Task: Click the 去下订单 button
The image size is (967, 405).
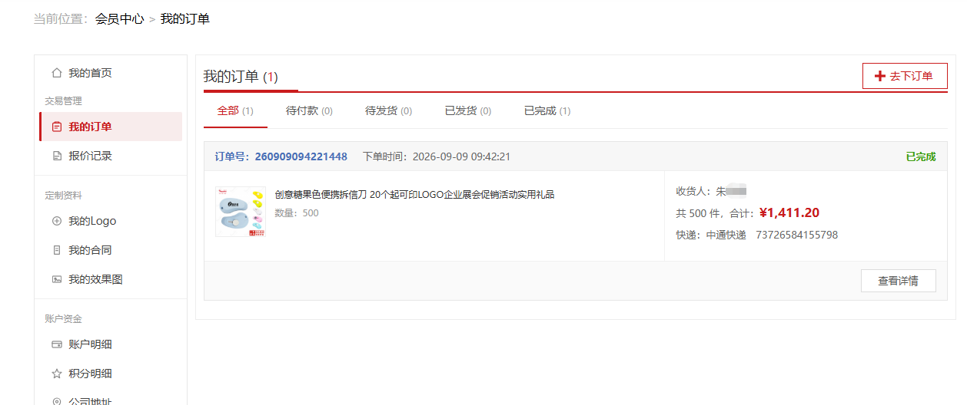Action: pos(905,76)
